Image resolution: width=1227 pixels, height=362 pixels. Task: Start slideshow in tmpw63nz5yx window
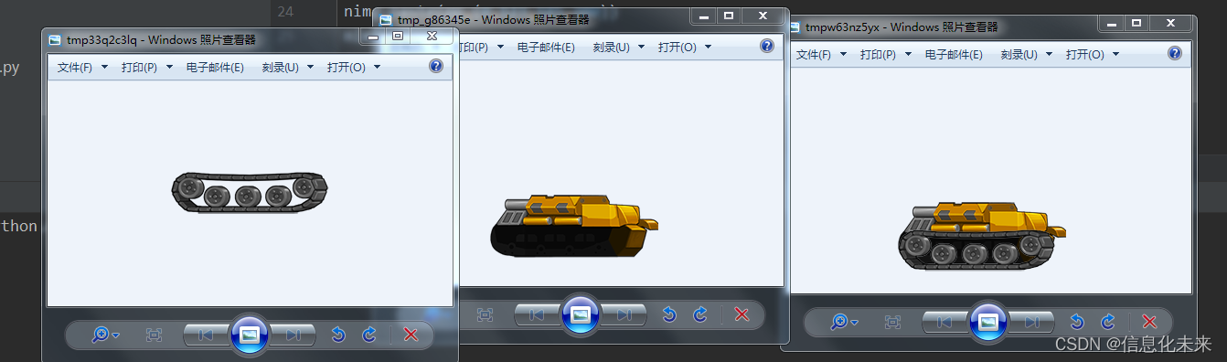click(x=988, y=322)
